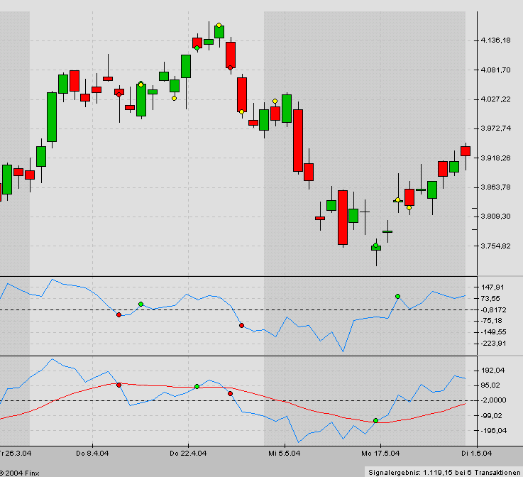The image size is (523, 477).
Task: Click the yellow marker atop the highest candle
Action: tap(219, 26)
